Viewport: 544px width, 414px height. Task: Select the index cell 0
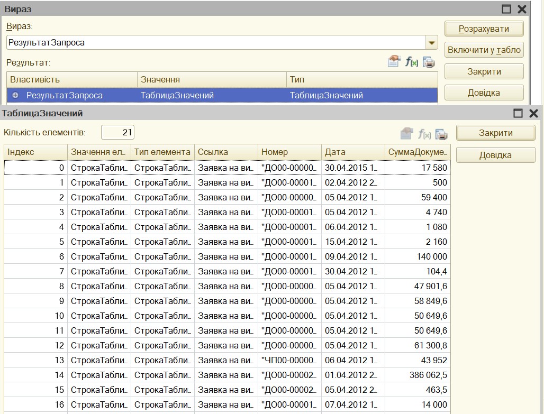tap(36, 168)
